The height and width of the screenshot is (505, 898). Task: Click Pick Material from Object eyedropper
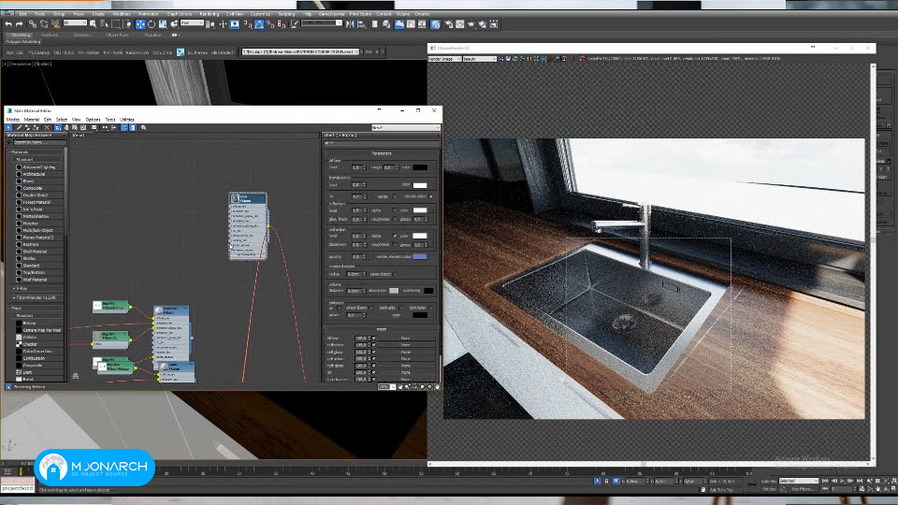tap(19, 128)
